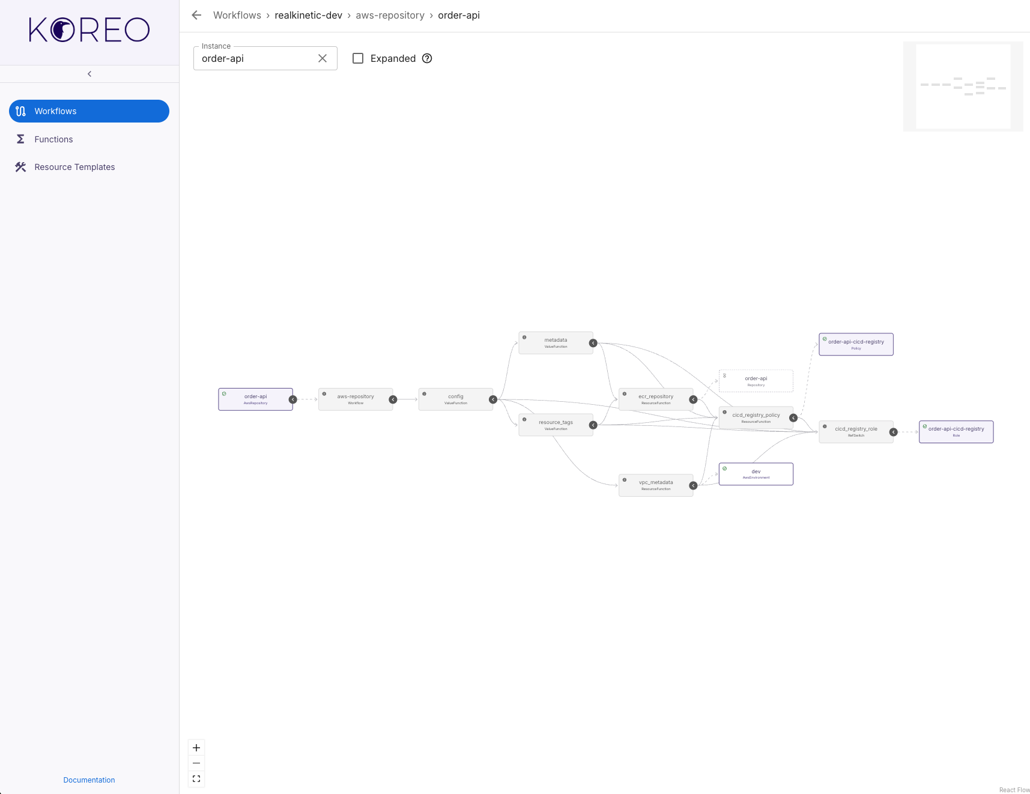Click the info badge on the config node
Screen dimensions: 1030x794
pyautogui.click(x=425, y=395)
